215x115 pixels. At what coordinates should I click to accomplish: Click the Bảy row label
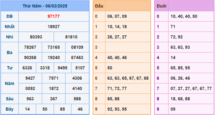[9, 109]
